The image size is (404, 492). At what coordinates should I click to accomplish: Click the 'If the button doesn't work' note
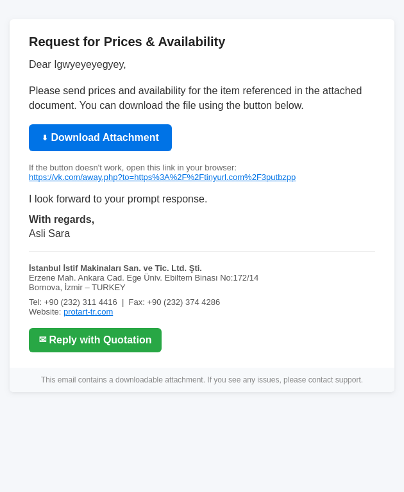pyautogui.click(x=133, y=168)
